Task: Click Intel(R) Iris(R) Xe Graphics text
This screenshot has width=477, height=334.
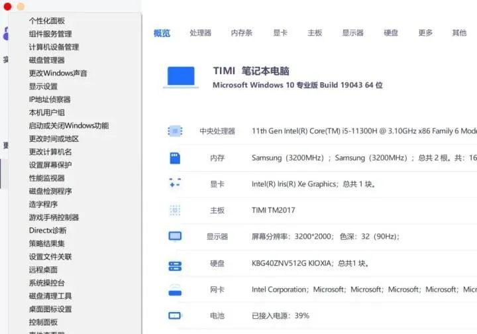Action: pos(313,184)
